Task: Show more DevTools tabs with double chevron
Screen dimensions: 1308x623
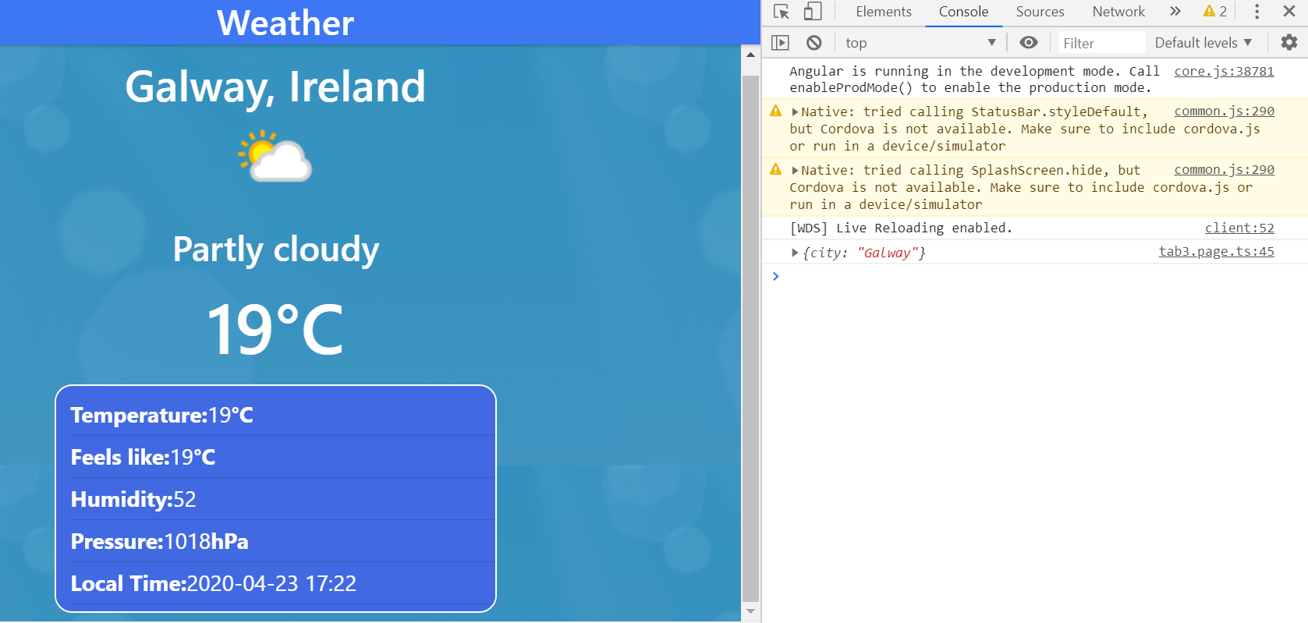Action: pos(1175,11)
